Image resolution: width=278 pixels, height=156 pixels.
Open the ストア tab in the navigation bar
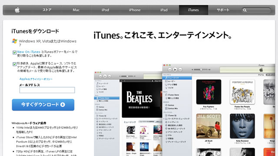[x=47, y=10]
